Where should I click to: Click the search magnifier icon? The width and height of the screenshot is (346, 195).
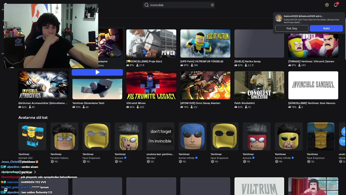pyautogui.click(x=147, y=5)
